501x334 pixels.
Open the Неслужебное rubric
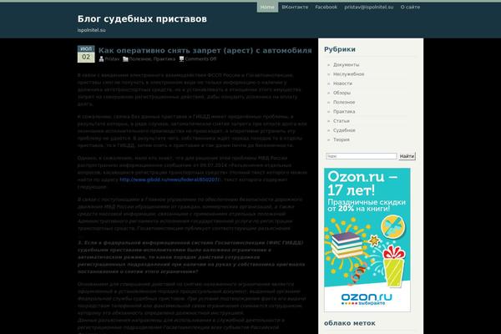[348, 74]
